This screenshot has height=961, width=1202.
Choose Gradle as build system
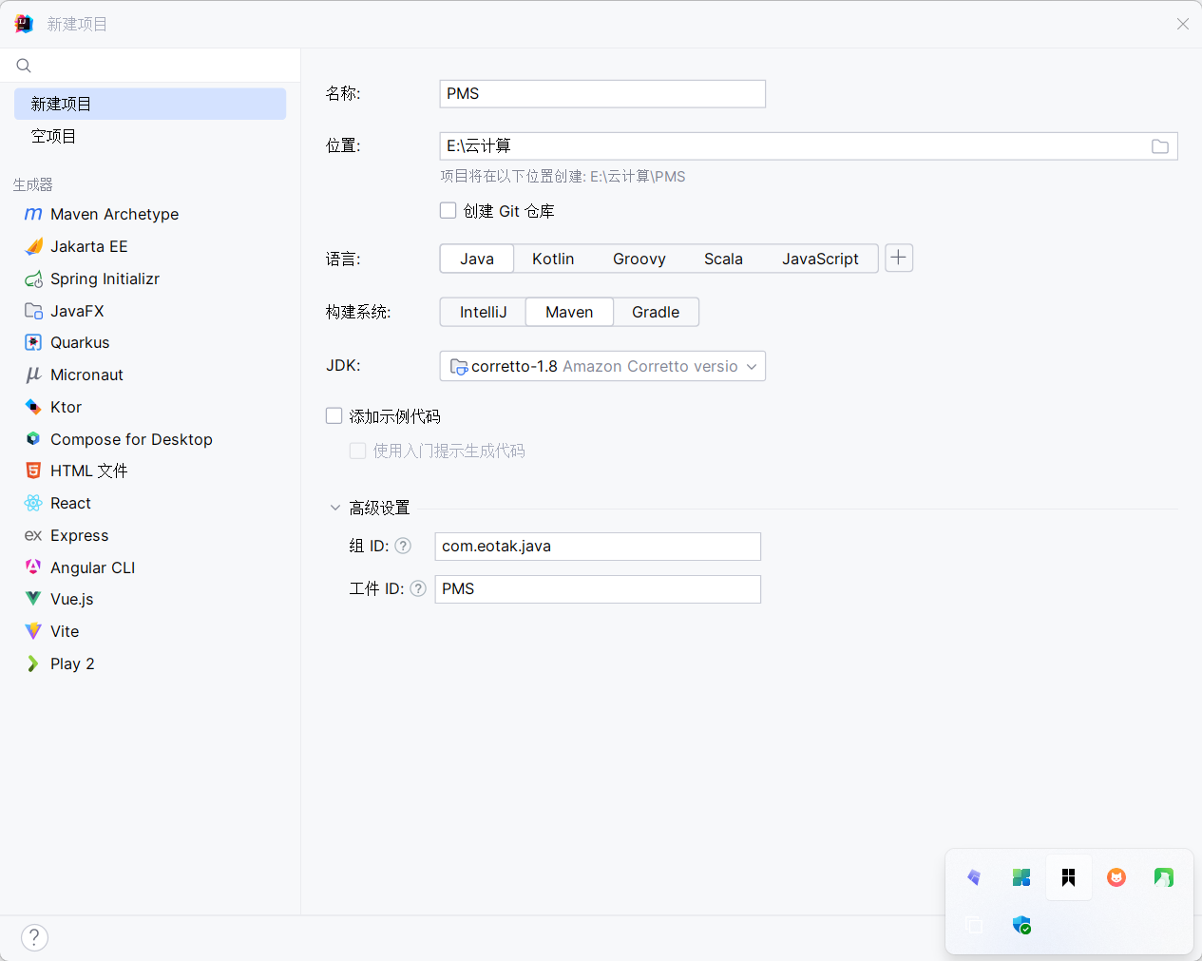pos(656,312)
